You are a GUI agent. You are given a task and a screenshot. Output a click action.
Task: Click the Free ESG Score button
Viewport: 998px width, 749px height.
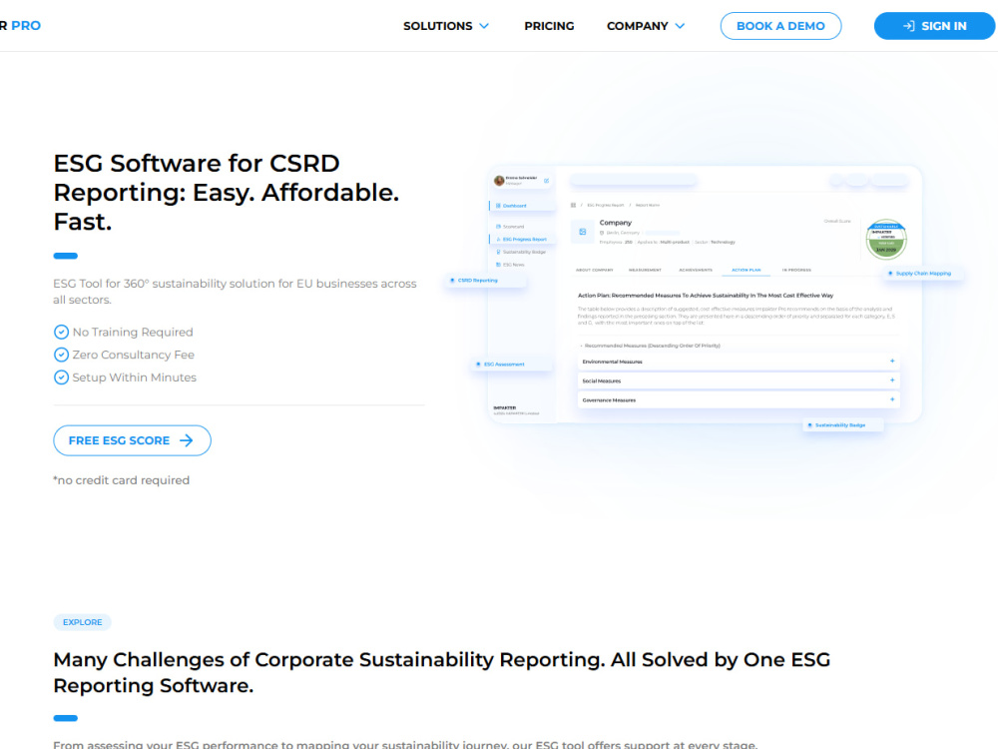coord(132,440)
